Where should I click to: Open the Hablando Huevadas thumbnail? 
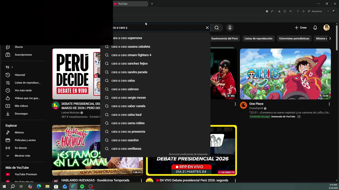click(97, 150)
